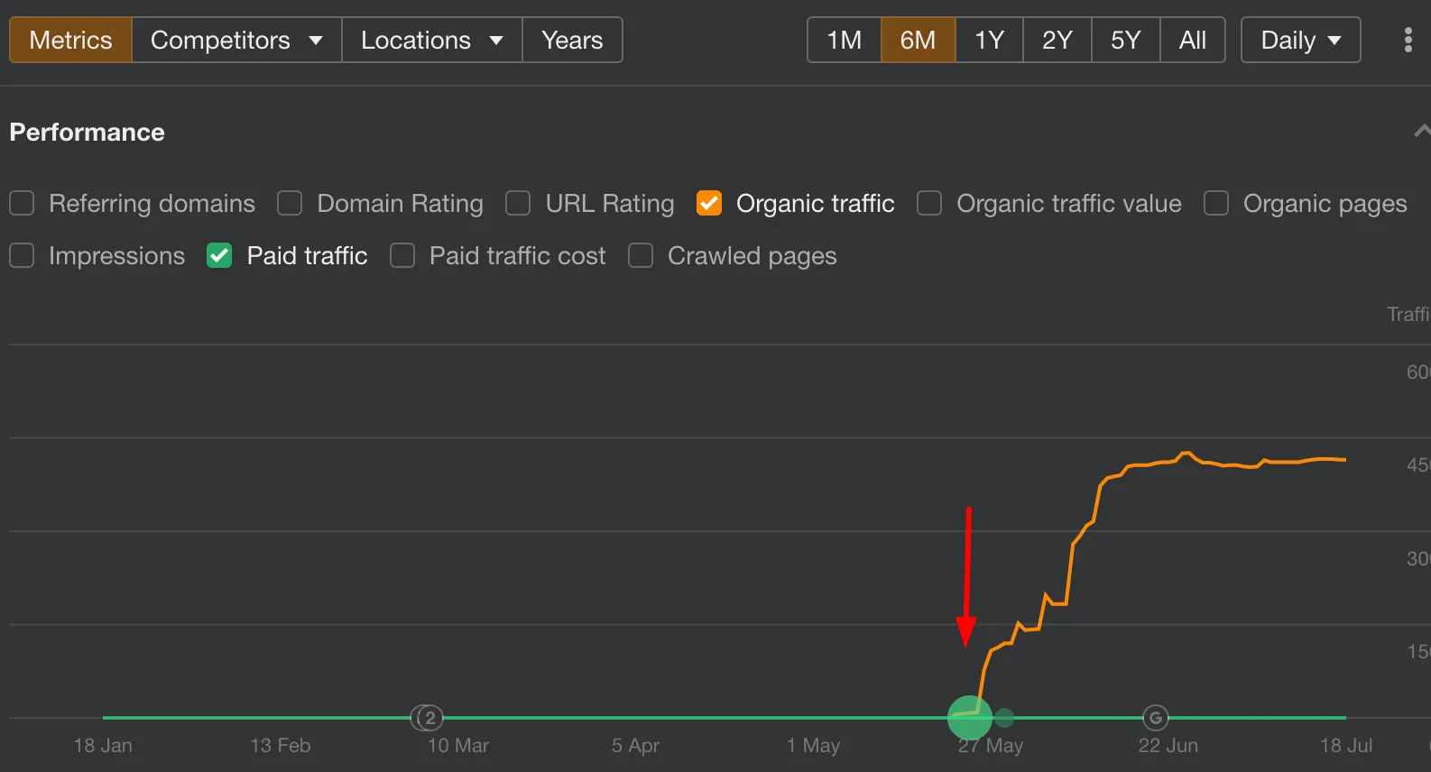The height and width of the screenshot is (772, 1431).
Task: Collapse the Performance section chevron
Action: coord(1422,132)
